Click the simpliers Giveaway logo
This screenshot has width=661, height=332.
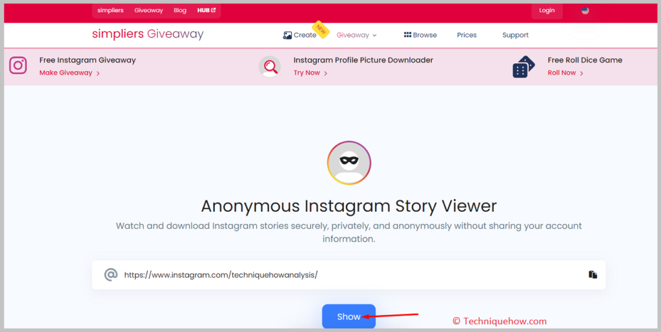pyautogui.click(x=148, y=34)
